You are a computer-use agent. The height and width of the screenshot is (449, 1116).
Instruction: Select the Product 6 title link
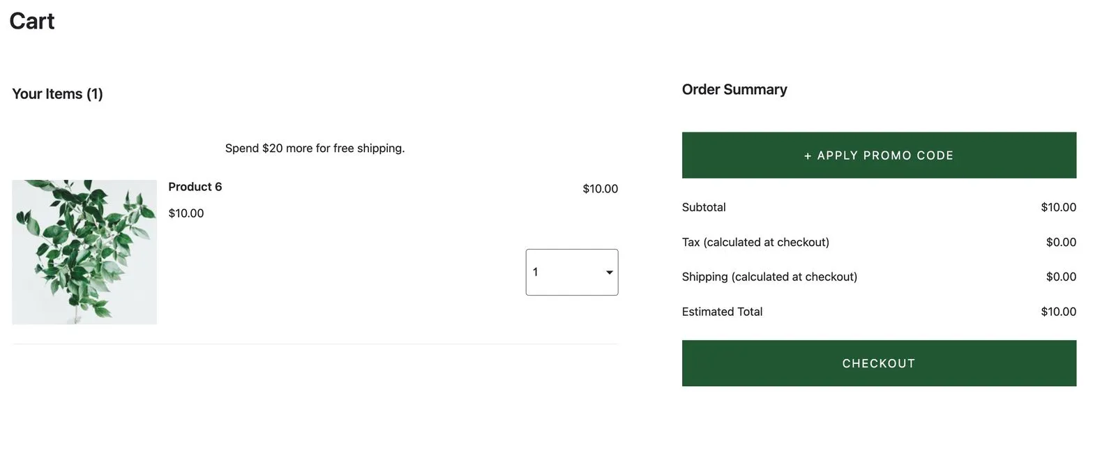click(x=195, y=187)
